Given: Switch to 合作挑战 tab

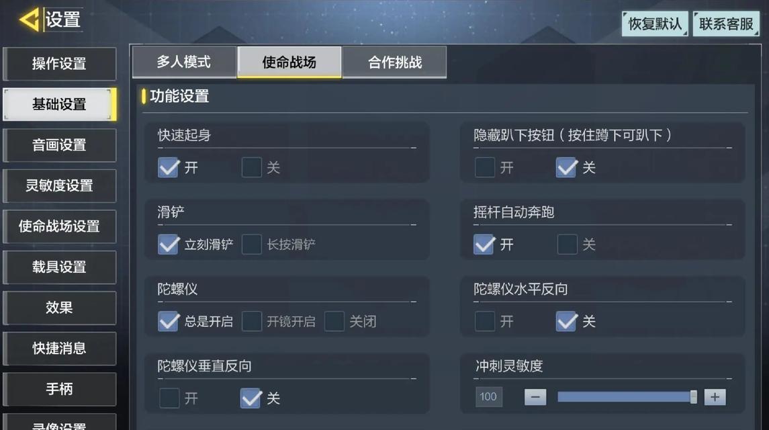Looking at the screenshot, I should (395, 62).
